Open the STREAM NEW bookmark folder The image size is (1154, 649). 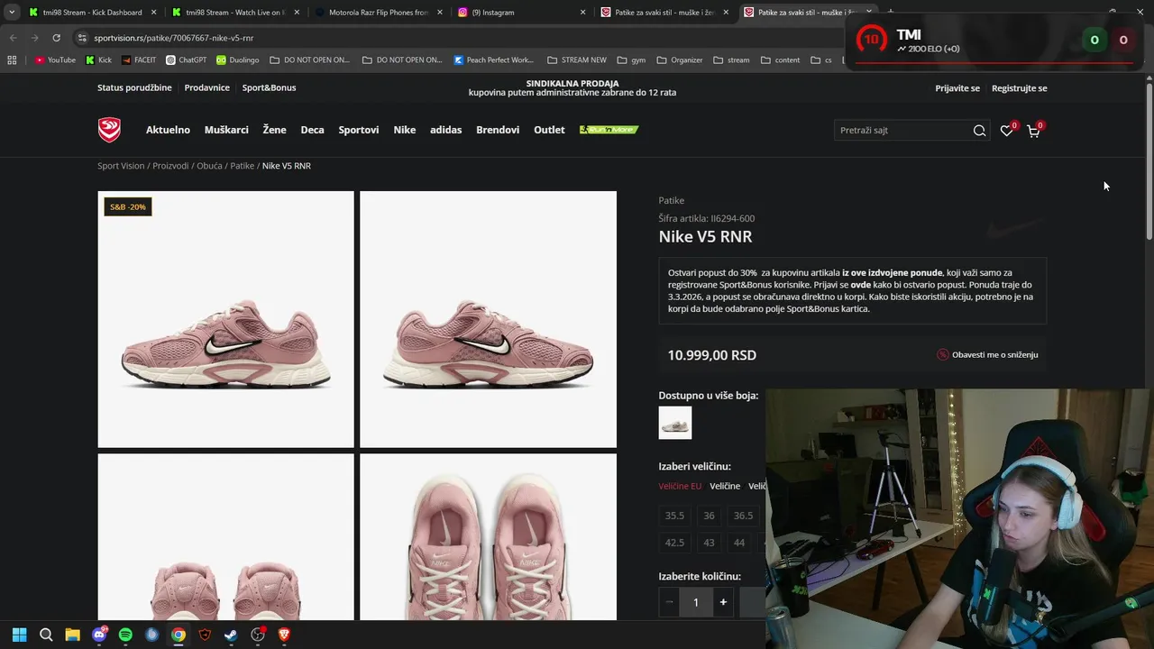(x=576, y=60)
